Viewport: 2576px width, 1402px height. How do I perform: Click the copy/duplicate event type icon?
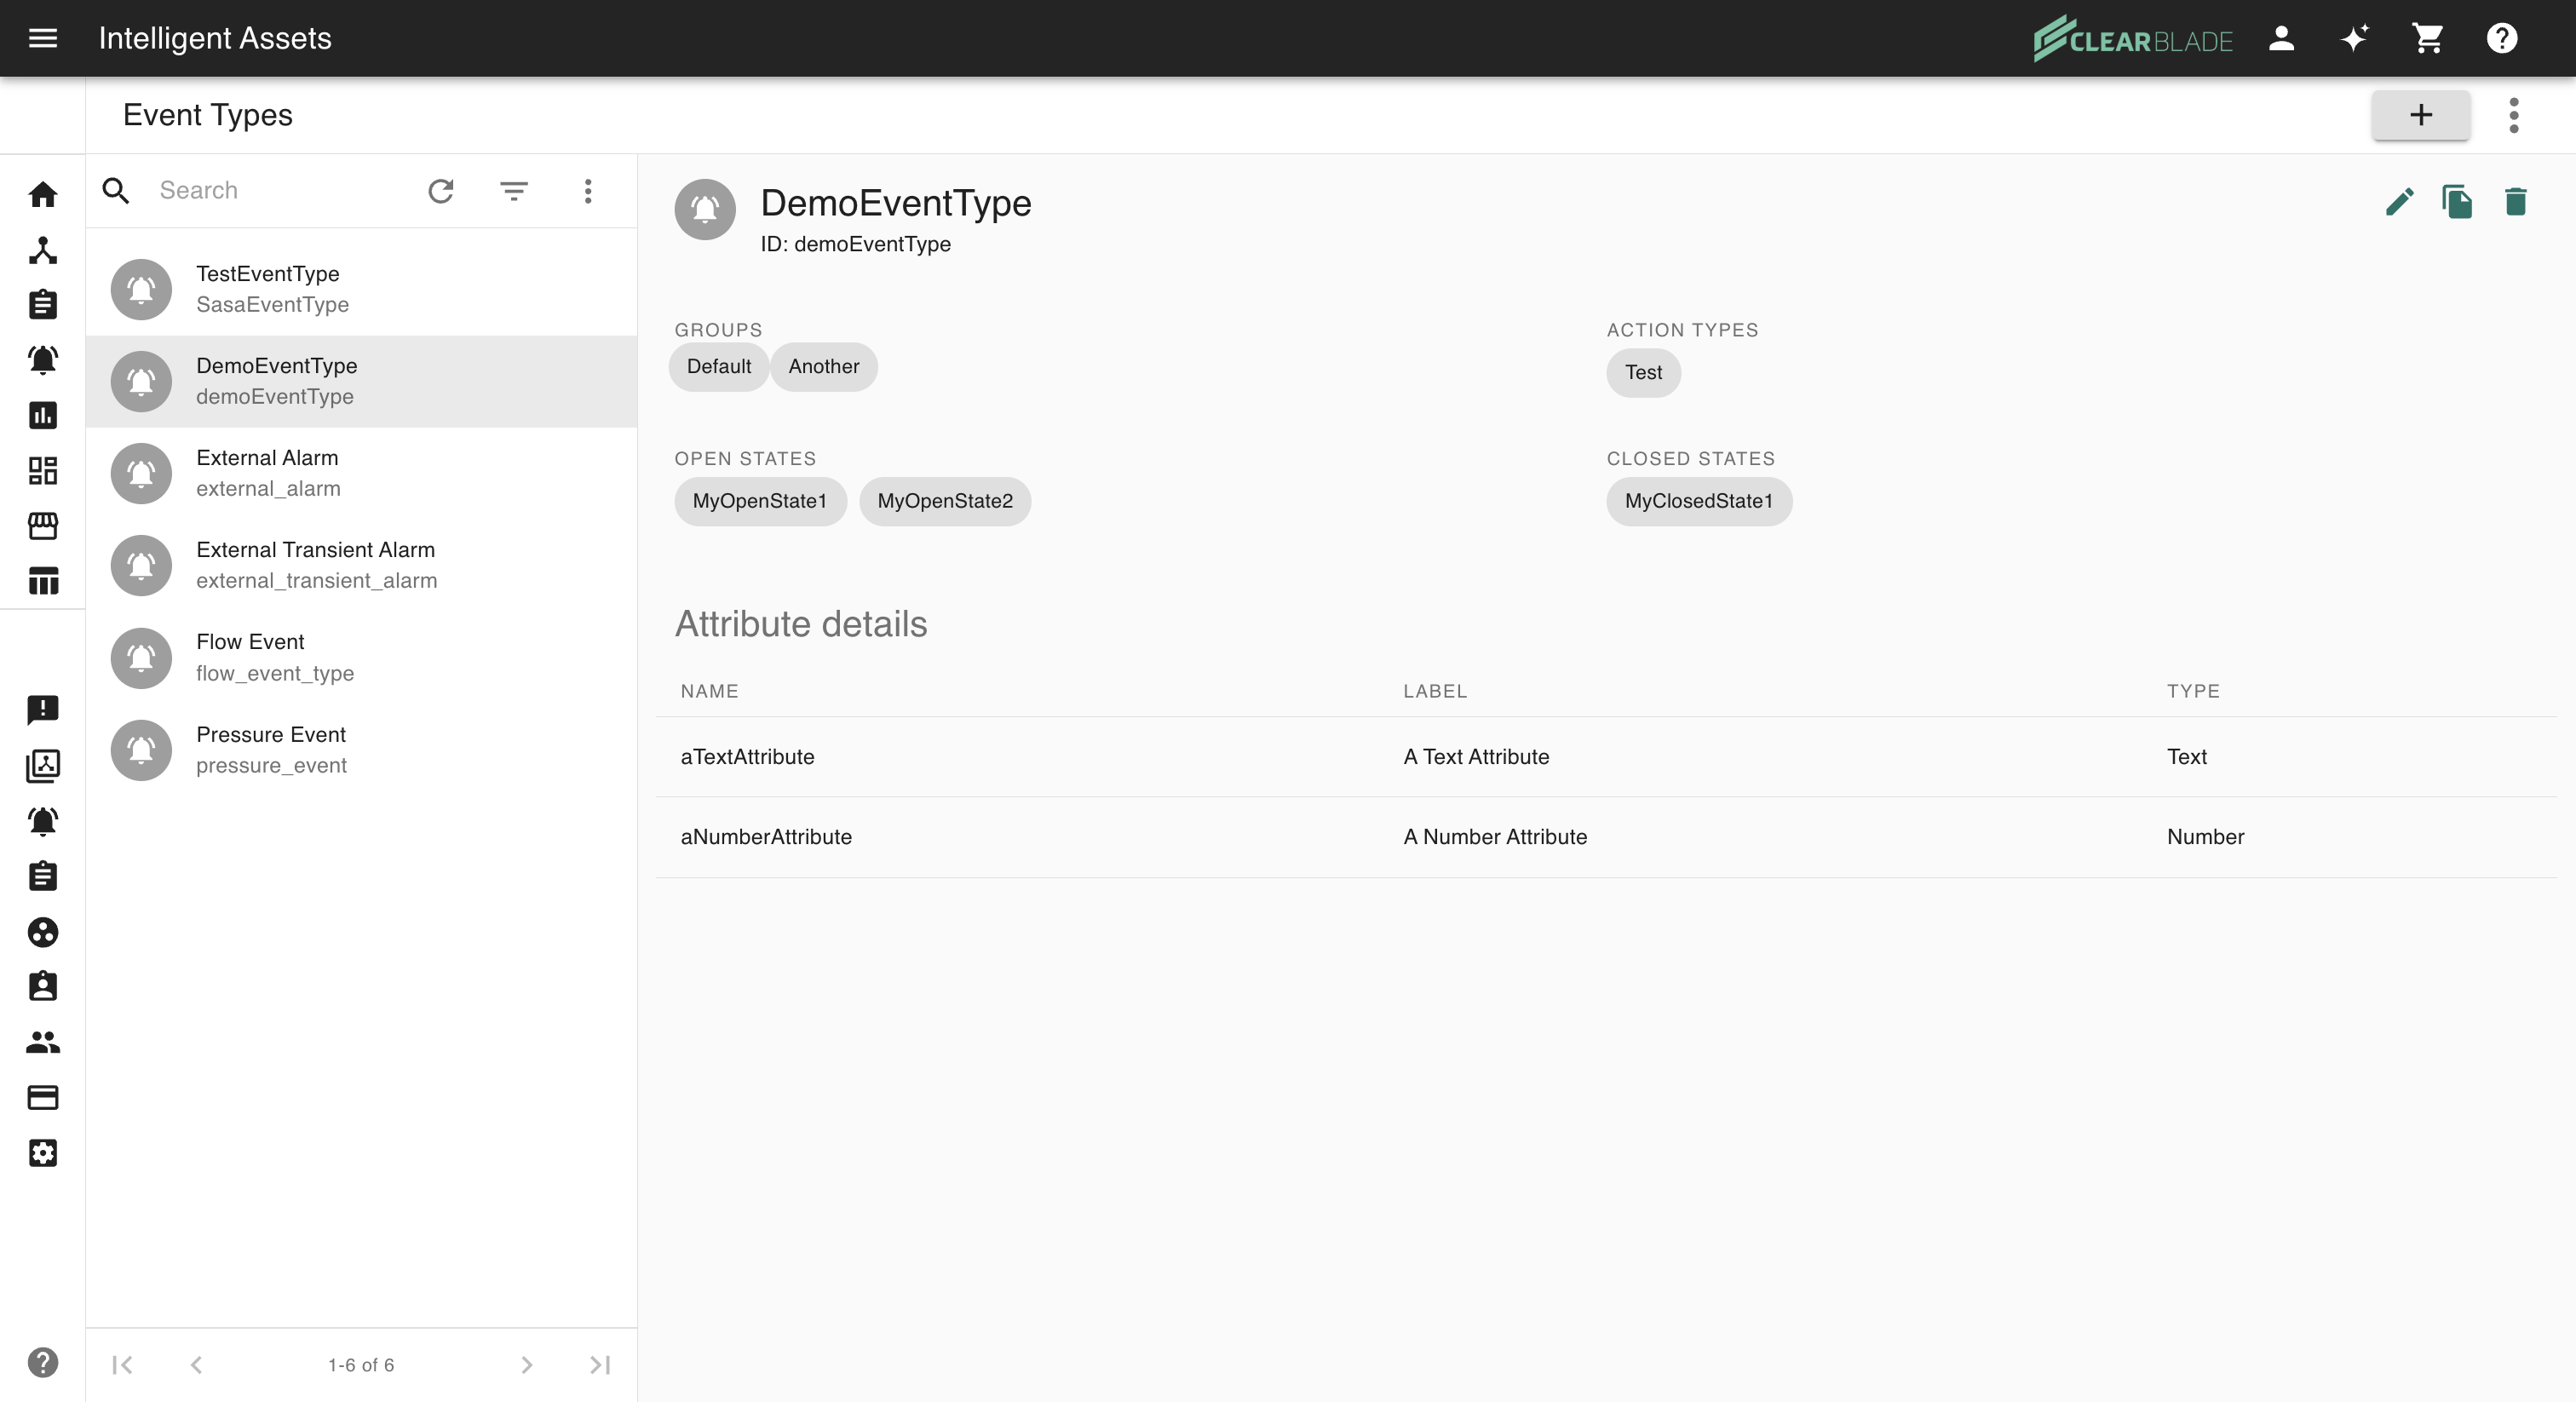point(2457,202)
